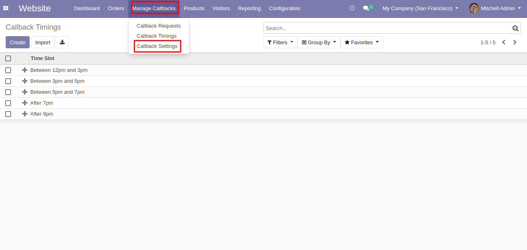Click the Create button
The height and width of the screenshot is (250, 527).
click(17, 42)
